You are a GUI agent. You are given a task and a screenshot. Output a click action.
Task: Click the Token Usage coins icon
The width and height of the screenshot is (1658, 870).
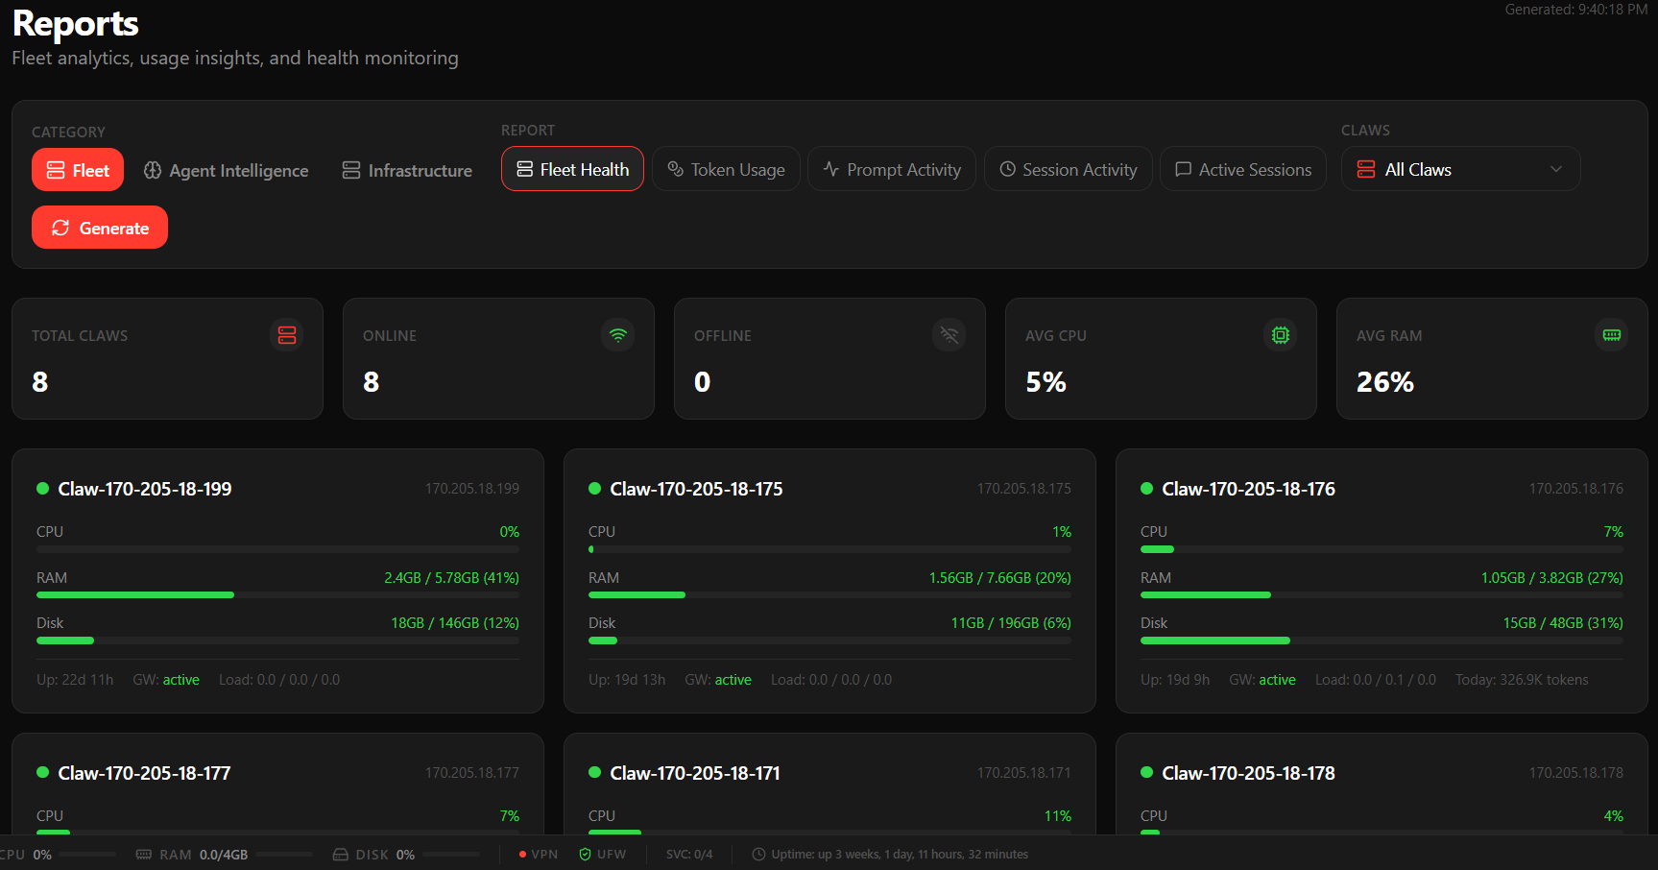pyautogui.click(x=675, y=169)
